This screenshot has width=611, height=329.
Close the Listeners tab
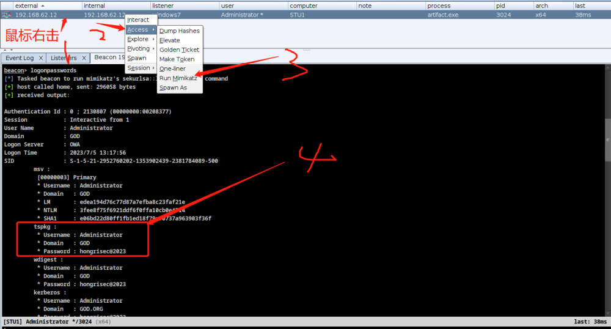pos(84,58)
